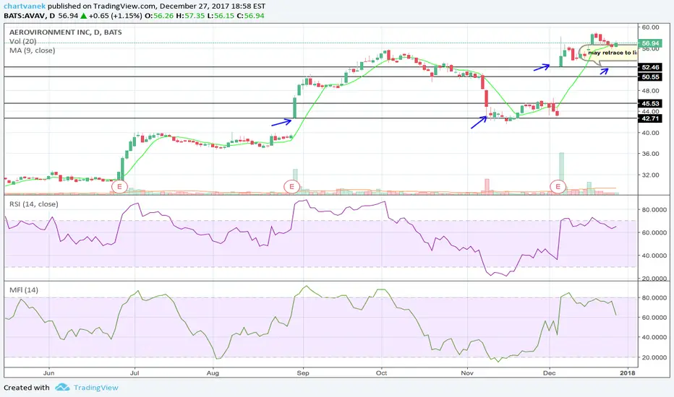
Task: Click the 32.00 price axis label
Action: (x=650, y=175)
